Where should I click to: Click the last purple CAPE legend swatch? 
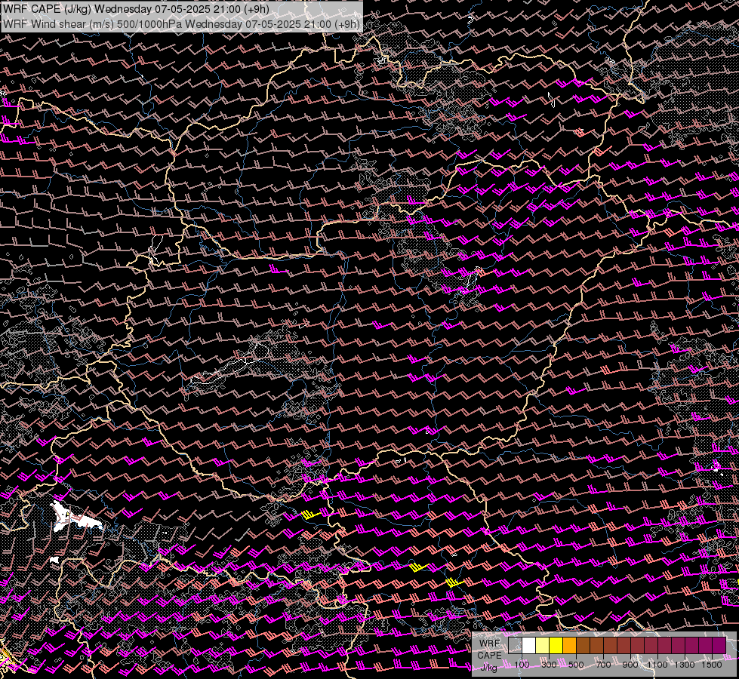(719, 645)
